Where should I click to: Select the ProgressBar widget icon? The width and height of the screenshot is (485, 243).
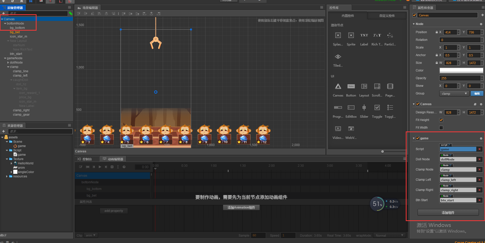[x=338, y=107]
